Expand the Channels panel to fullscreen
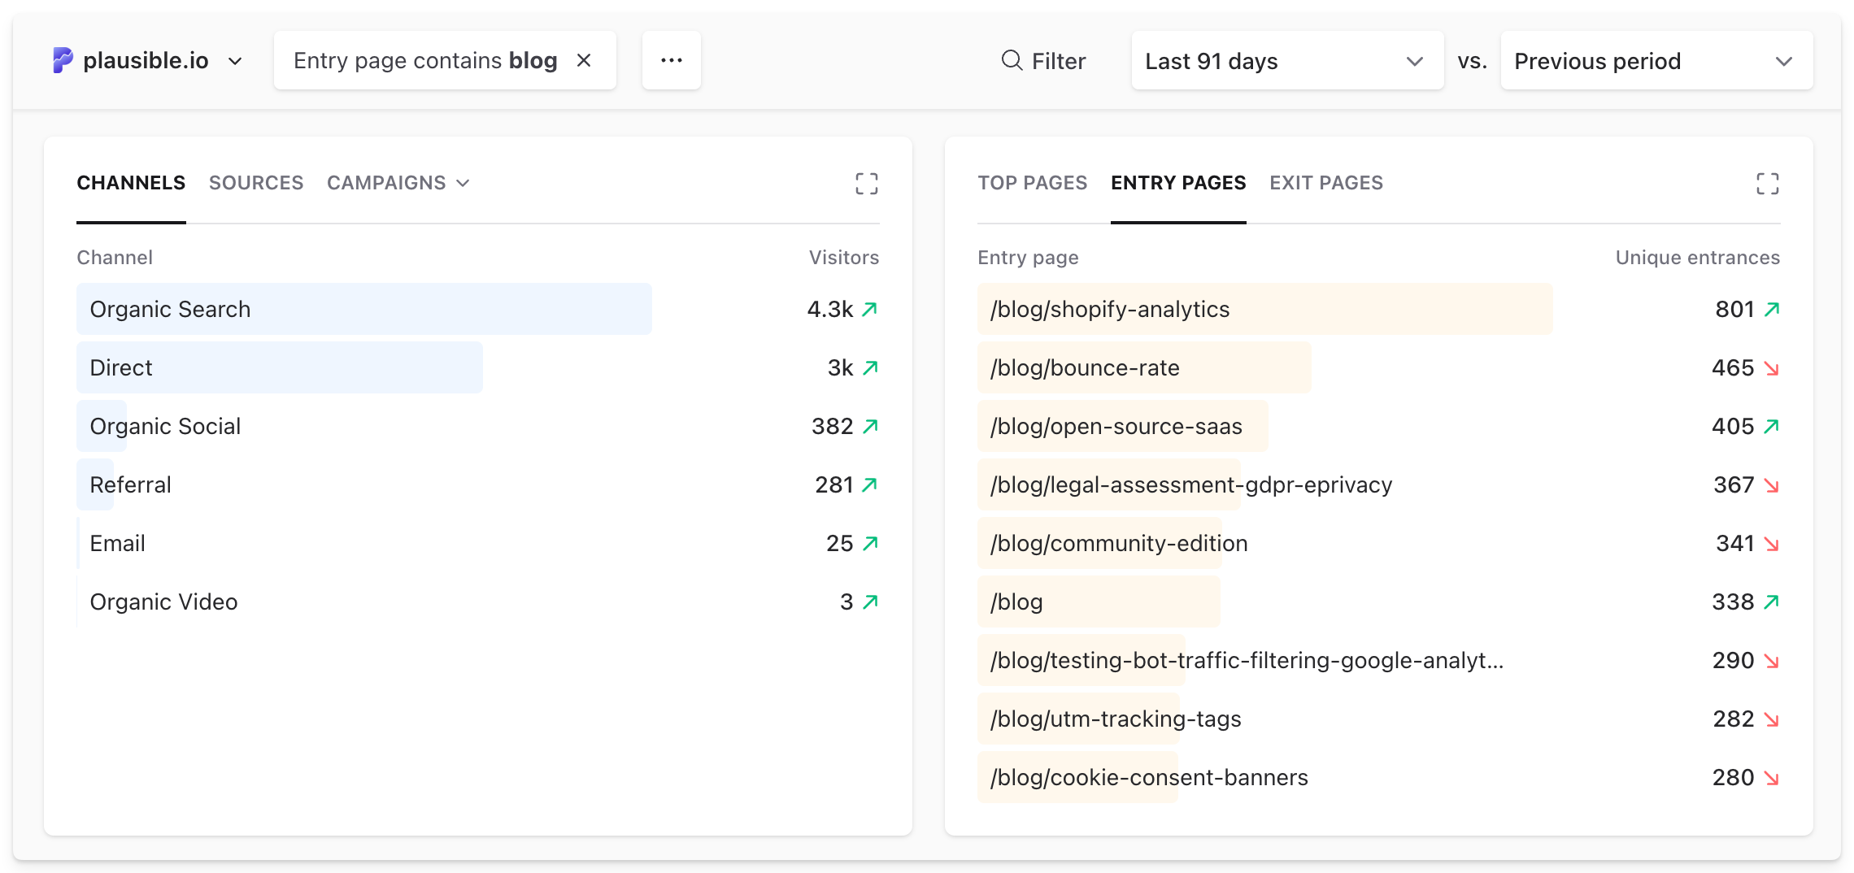Screen dimensions: 1854x873 pos(867,184)
